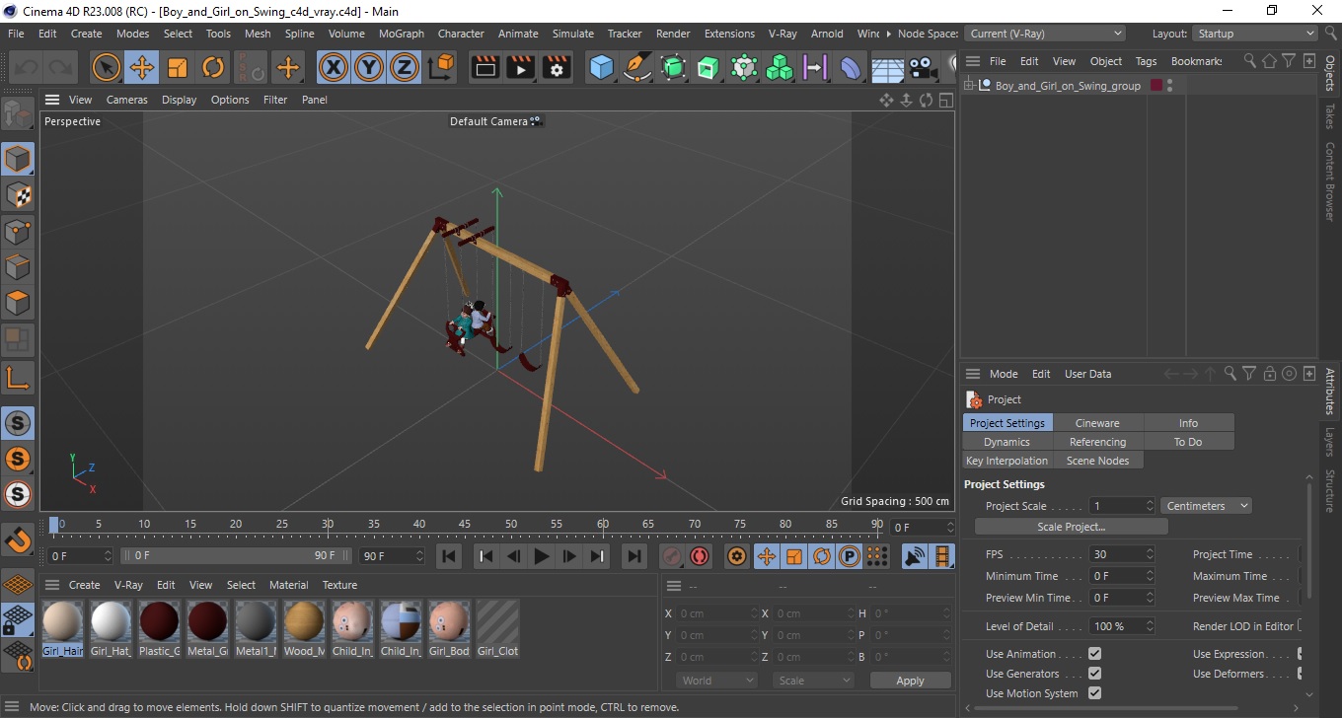Add an Extrude generator object
The width and height of the screenshot is (1342, 718).
pyautogui.click(x=708, y=67)
